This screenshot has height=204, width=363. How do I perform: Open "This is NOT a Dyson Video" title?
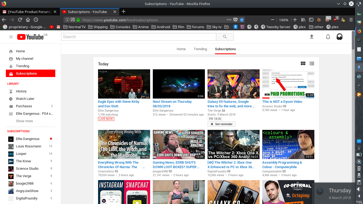click(x=282, y=102)
